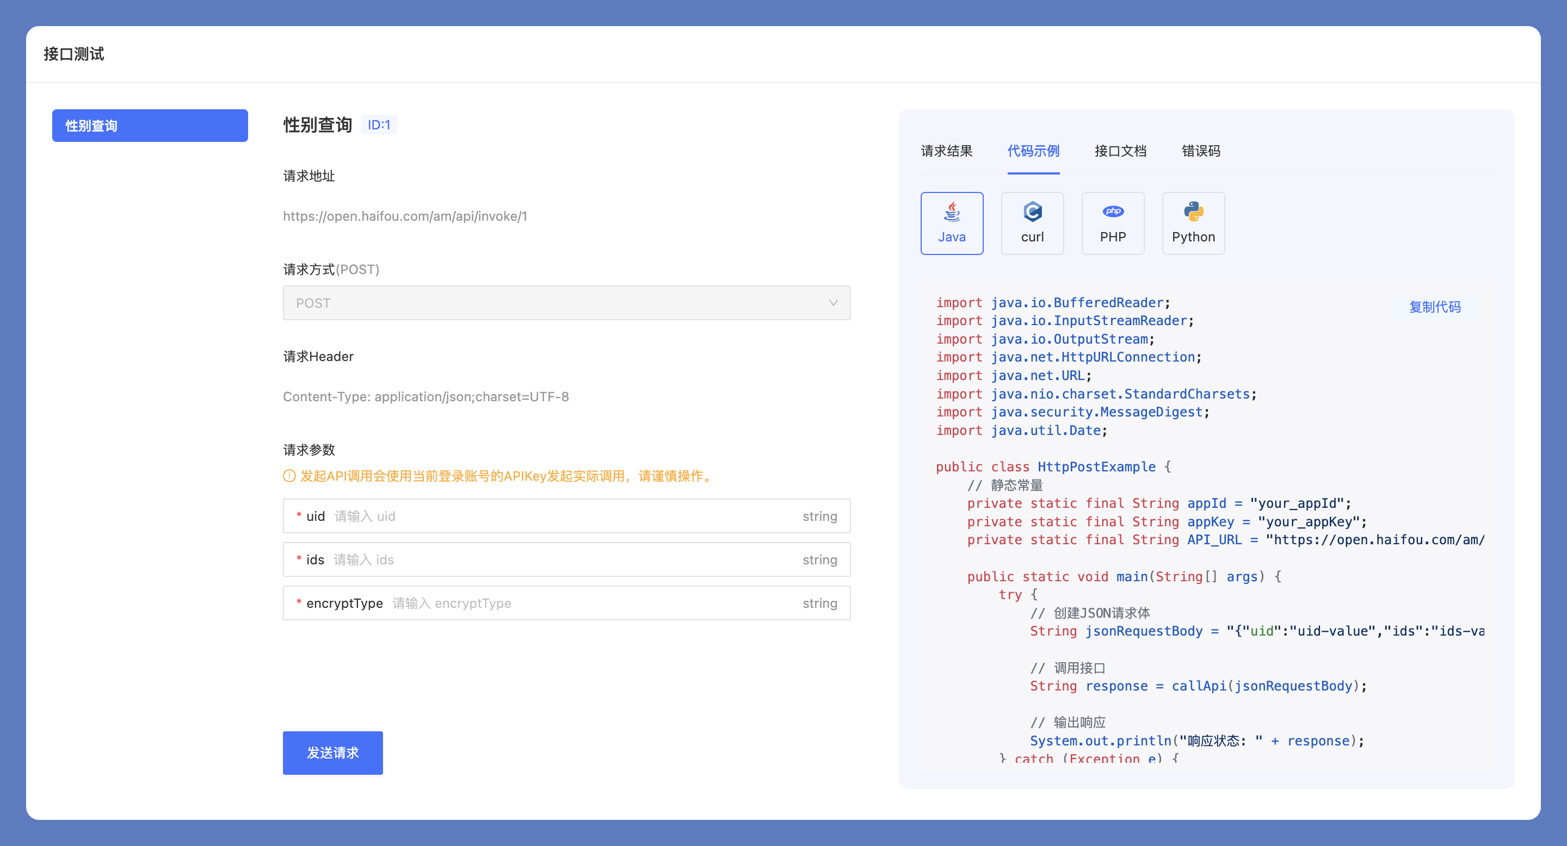Switch to the 错误码 tab

pyautogui.click(x=1201, y=151)
